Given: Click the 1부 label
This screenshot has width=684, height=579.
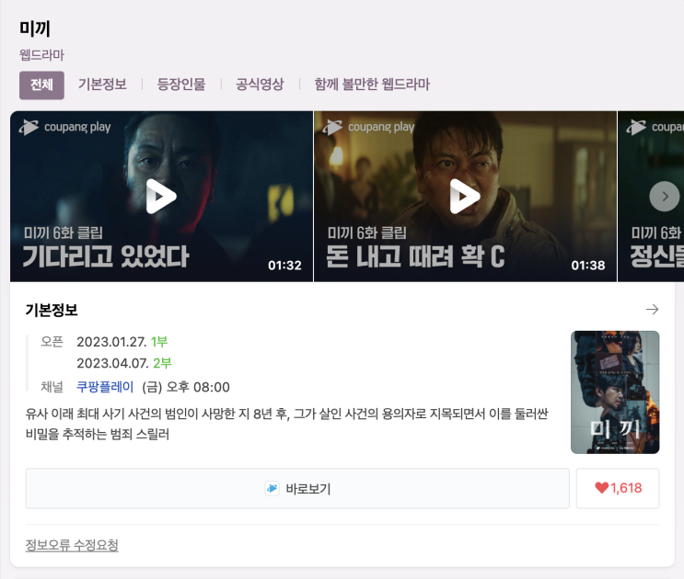Looking at the screenshot, I should pyautogui.click(x=159, y=342).
